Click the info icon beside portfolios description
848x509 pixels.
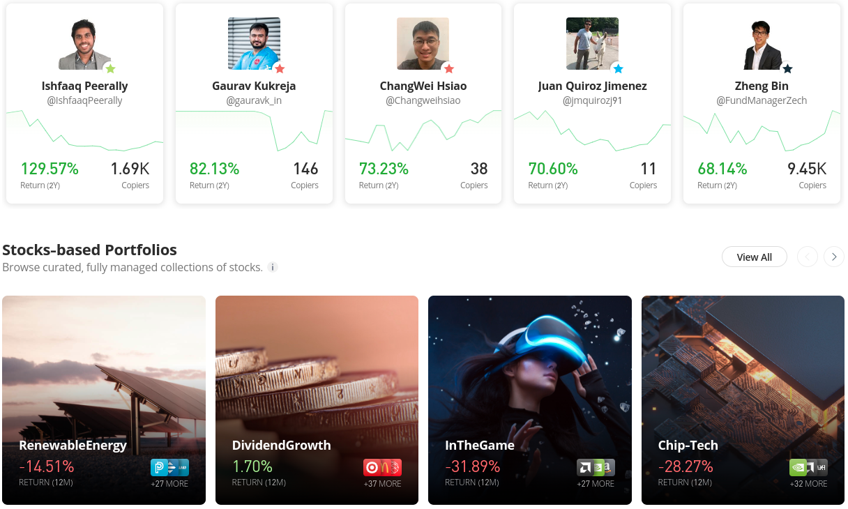273,267
